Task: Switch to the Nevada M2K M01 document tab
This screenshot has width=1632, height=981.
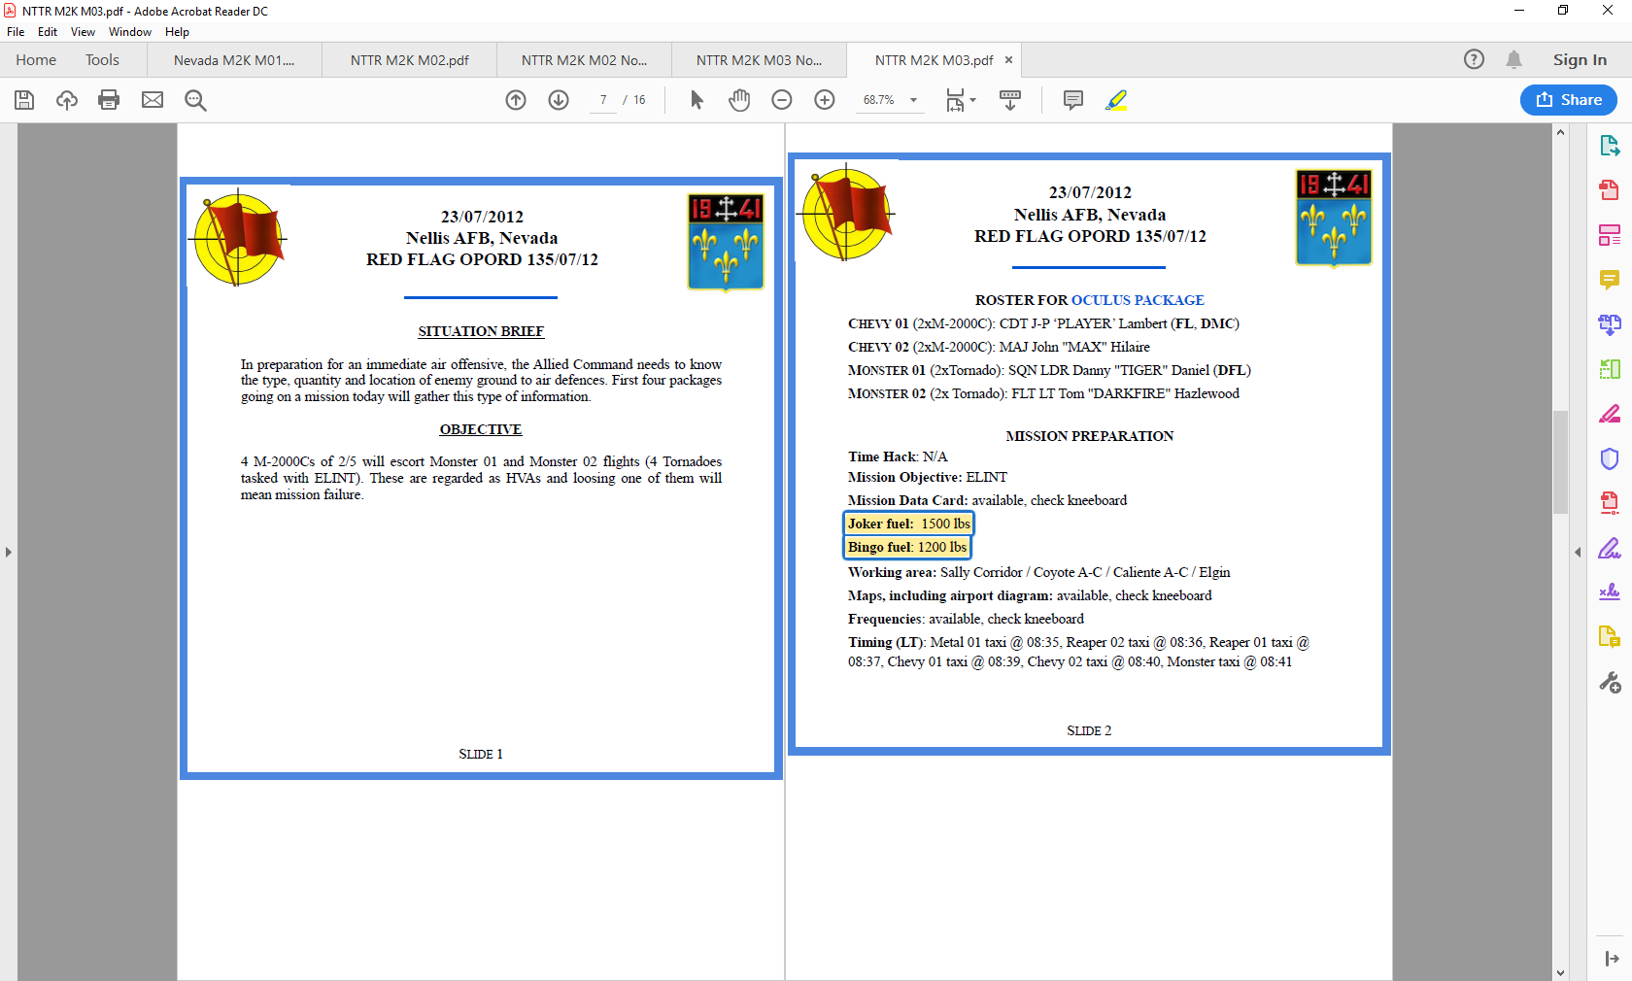Action: click(234, 60)
